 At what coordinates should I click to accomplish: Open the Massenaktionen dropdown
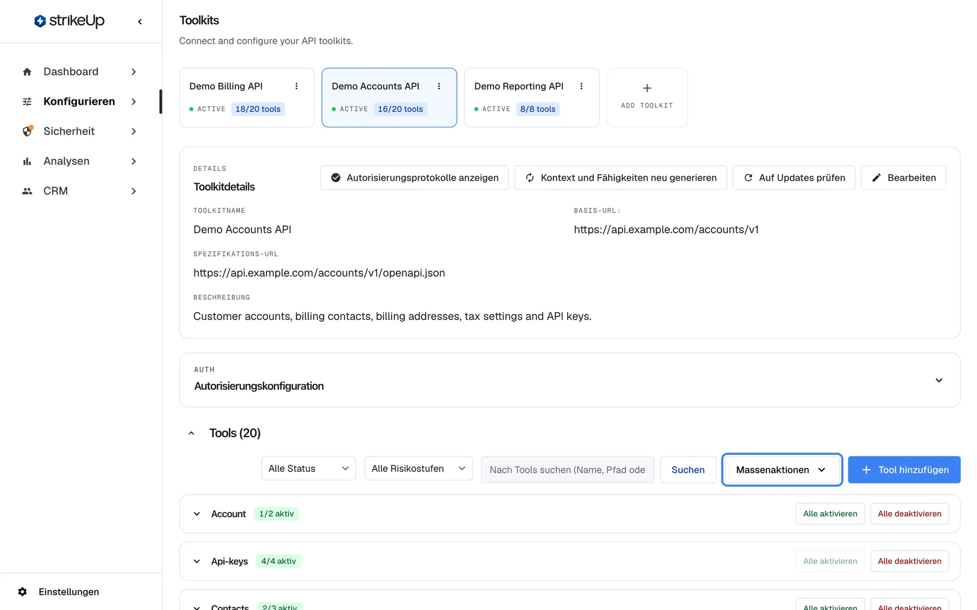tap(782, 470)
